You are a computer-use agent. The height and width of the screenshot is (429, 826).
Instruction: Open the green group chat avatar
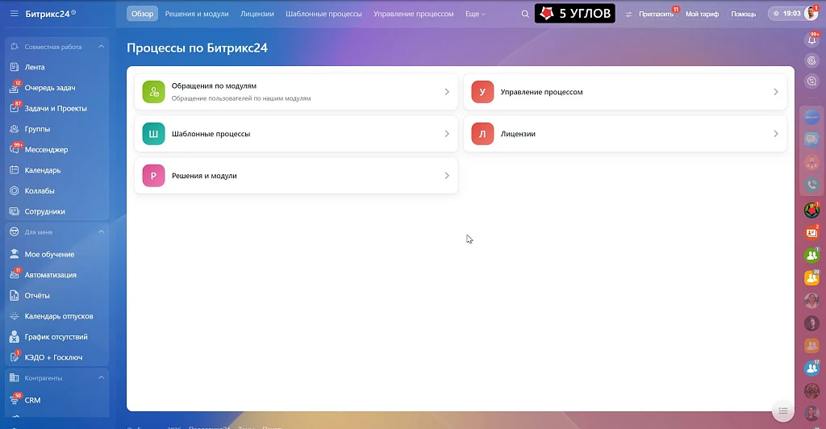(811, 256)
